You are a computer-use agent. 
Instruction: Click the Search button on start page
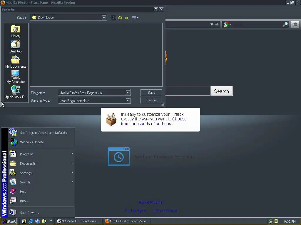(222, 91)
